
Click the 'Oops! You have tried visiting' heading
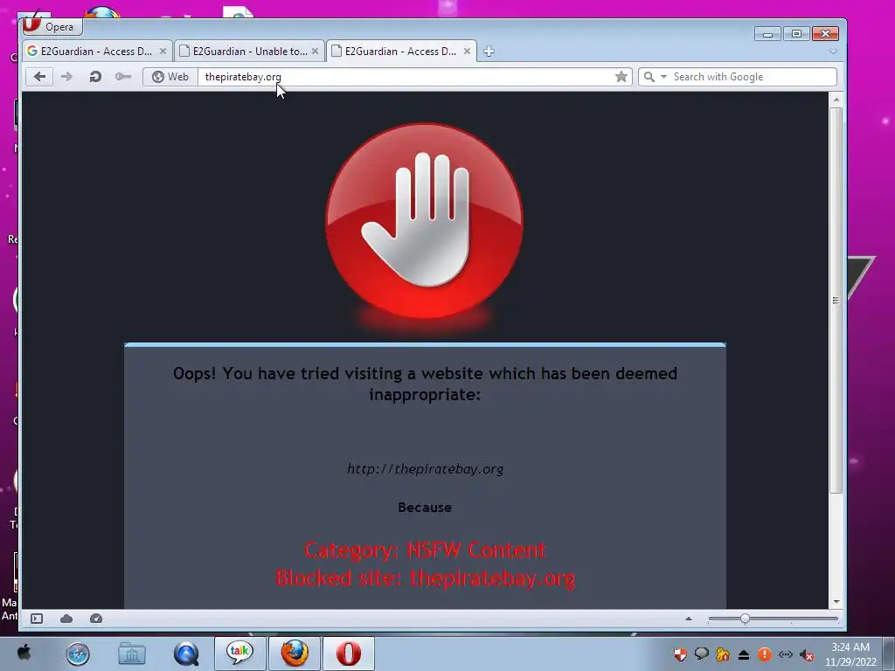426,384
